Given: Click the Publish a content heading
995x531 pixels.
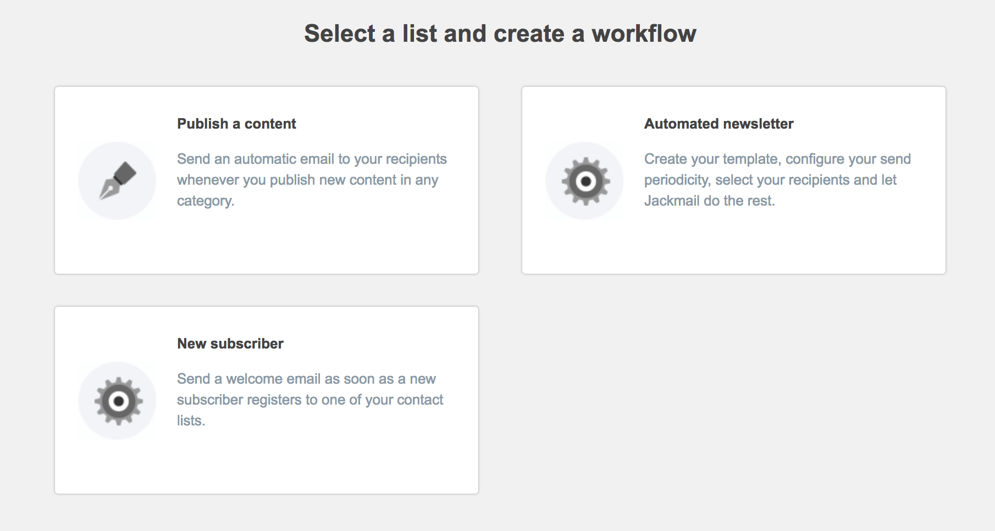Looking at the screenshot, I should [236, 124].
